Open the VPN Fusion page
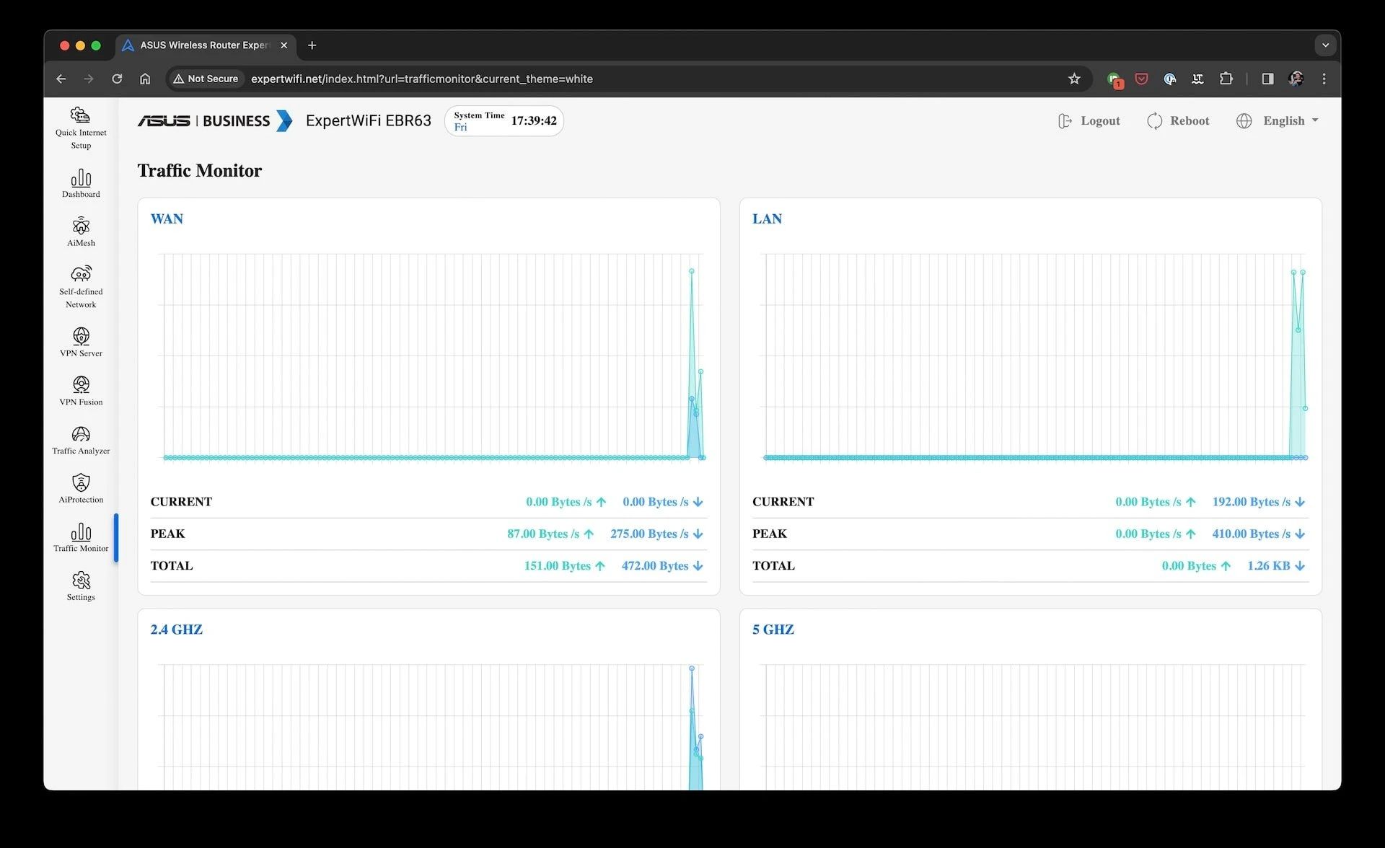Image resolution: width=1385 pixels, height=848 pixels. [x=81, y=391]
